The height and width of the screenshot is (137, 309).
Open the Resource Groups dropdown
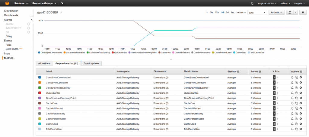(x=44, y=3)
